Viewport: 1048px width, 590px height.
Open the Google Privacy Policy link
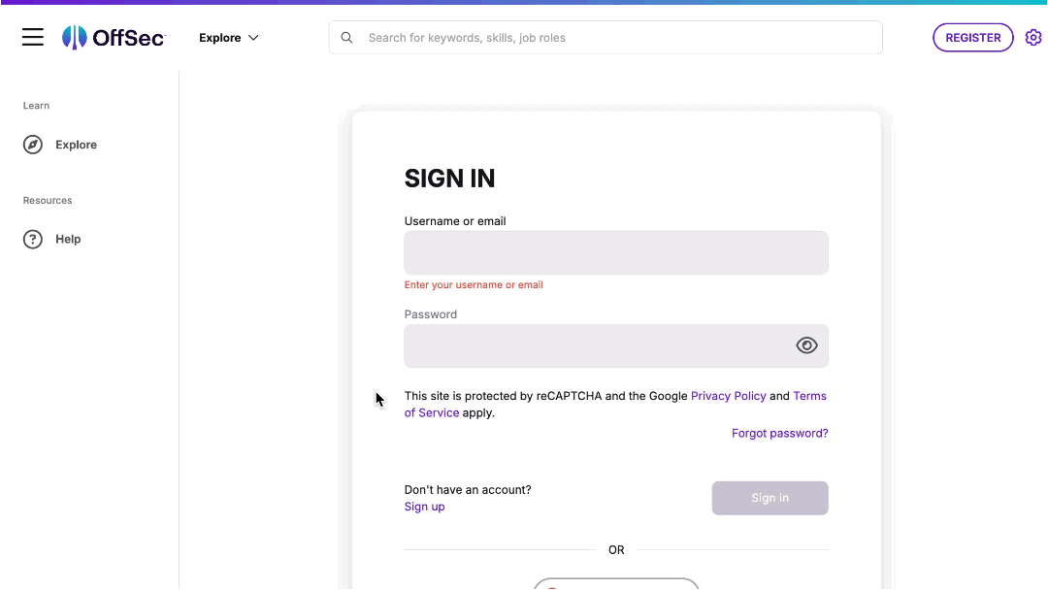pos(728,396)
